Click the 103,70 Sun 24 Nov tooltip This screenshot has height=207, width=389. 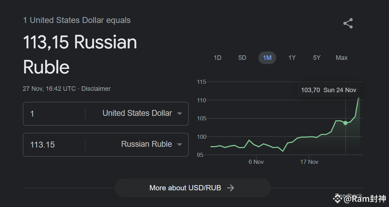(329, 90)
